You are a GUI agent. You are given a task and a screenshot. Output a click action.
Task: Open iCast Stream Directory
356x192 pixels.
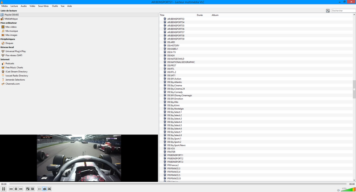(16, 72)
